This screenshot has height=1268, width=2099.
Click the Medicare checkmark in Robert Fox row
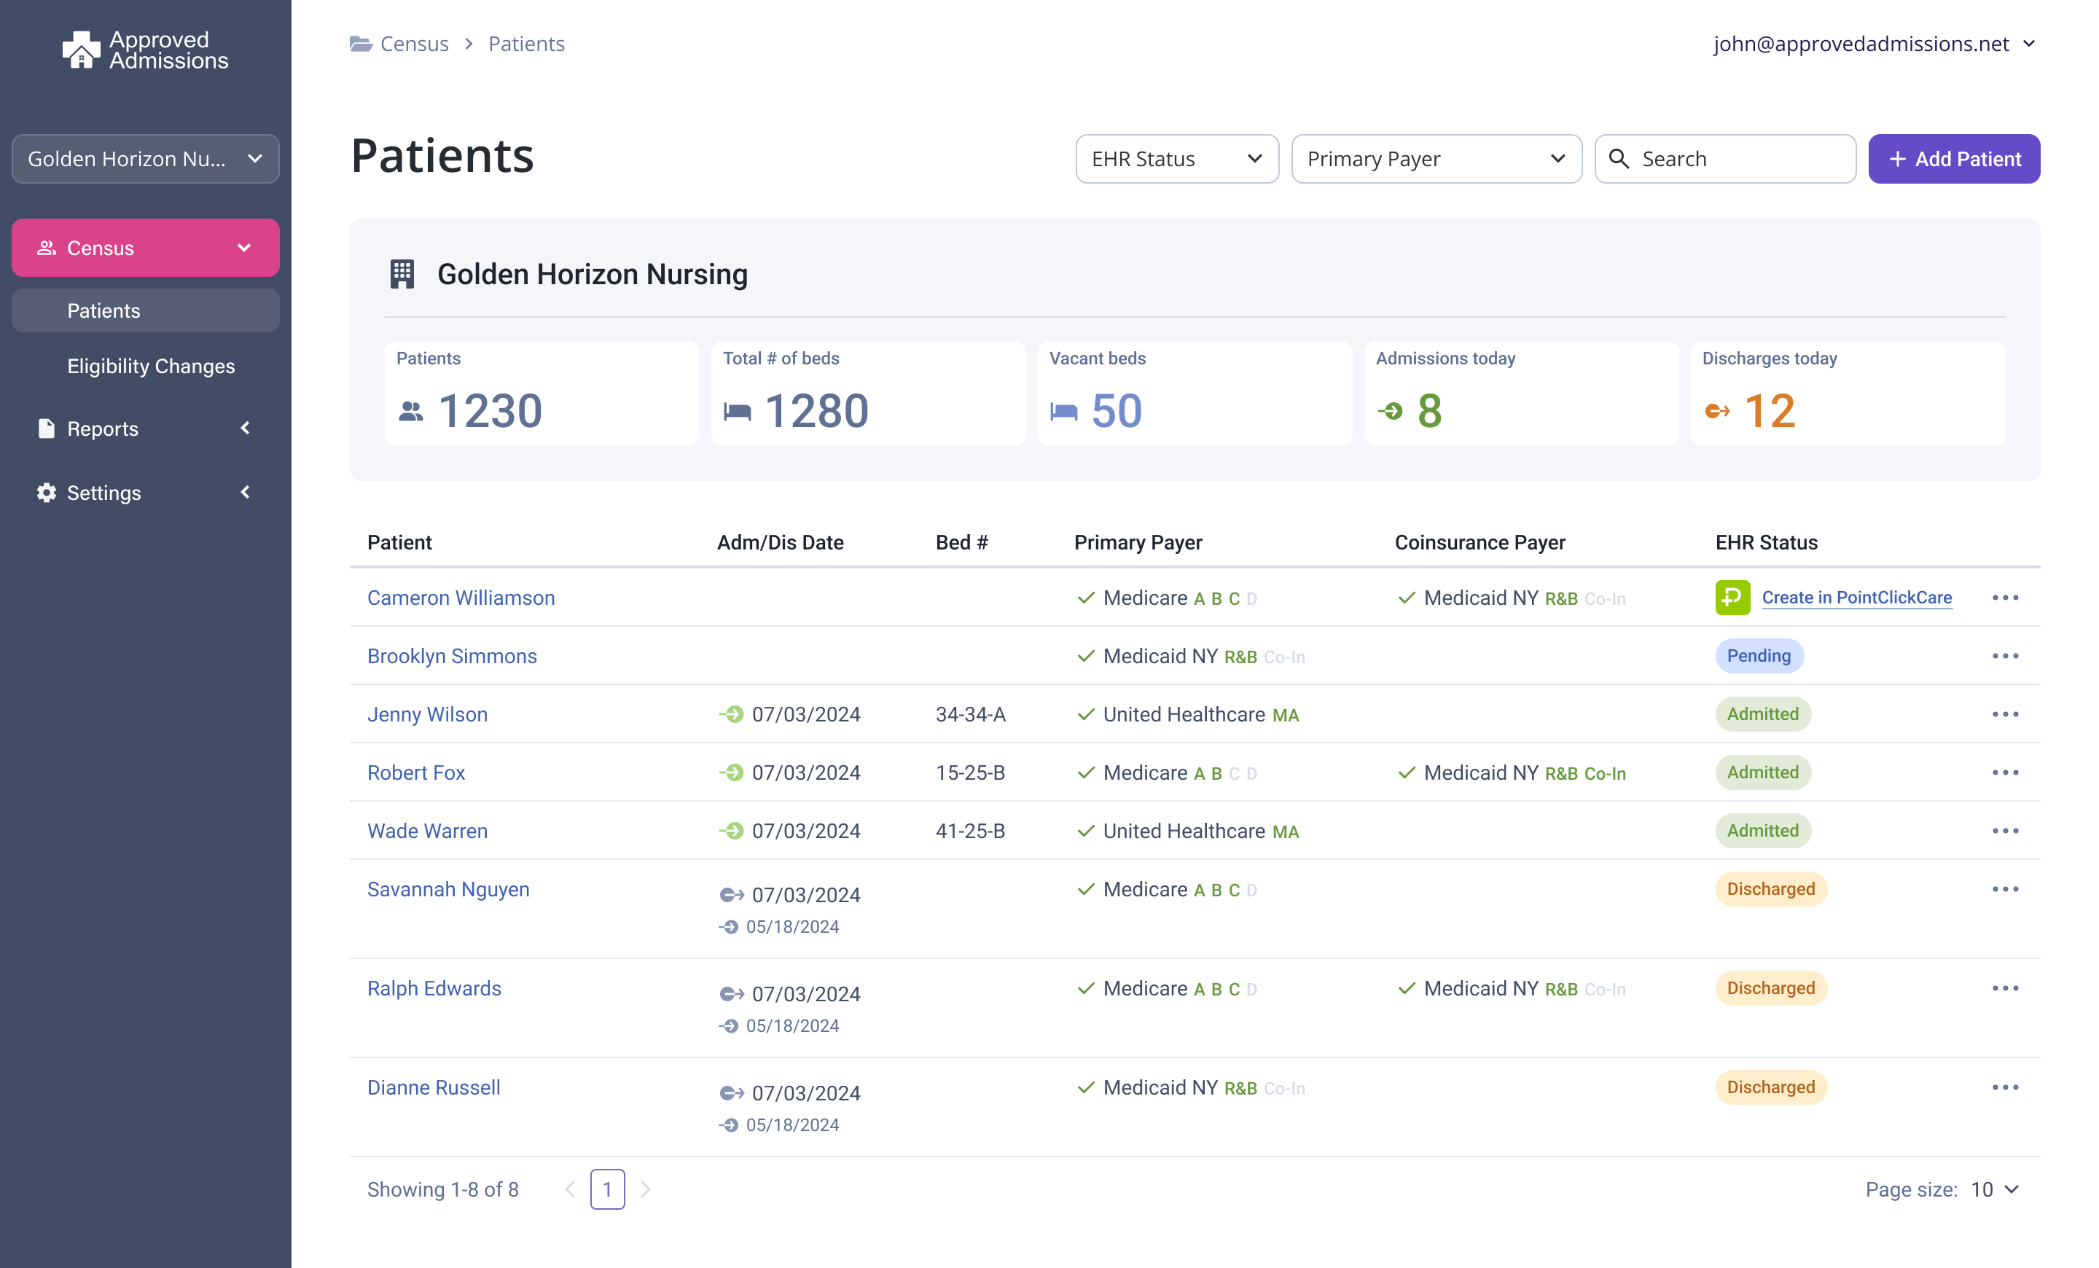click(1085, 772)
